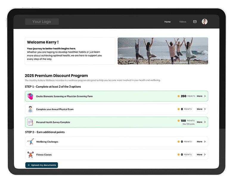Select 'Personal Health Survey Complete' text
Screen dimensions: 234x183
click(53, 122)
